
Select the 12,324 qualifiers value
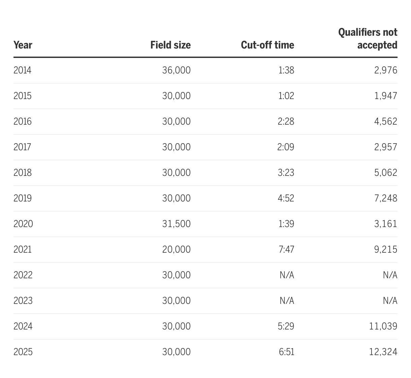click(x=383, y=352)
